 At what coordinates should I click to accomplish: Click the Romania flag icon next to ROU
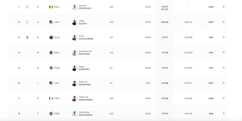pyautogui.click(x=51, y=7)
